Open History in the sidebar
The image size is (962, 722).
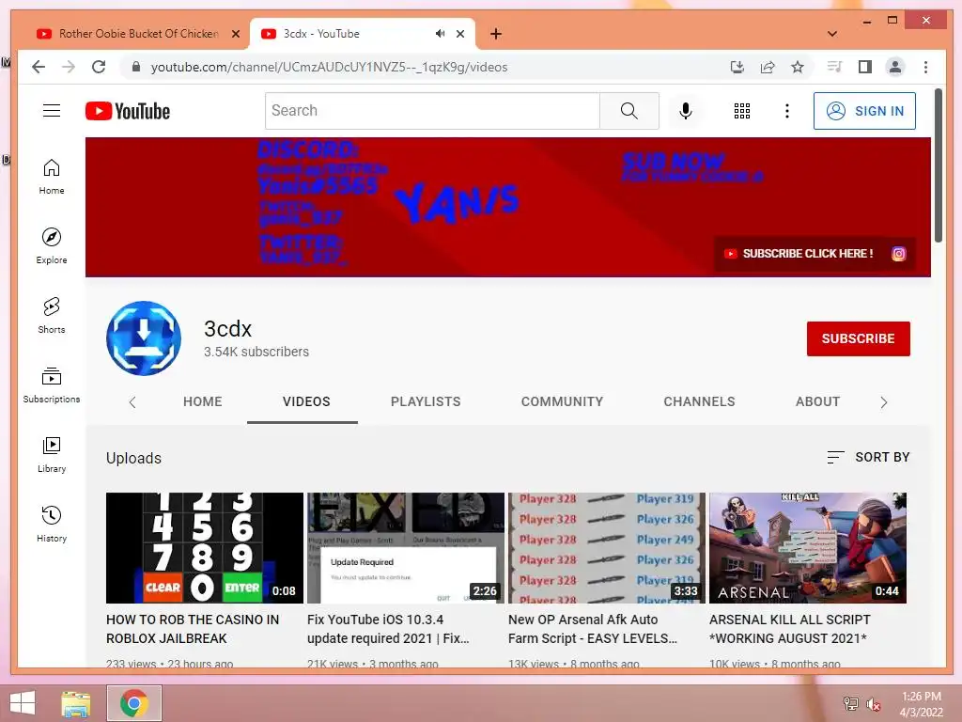click(52, 525)
